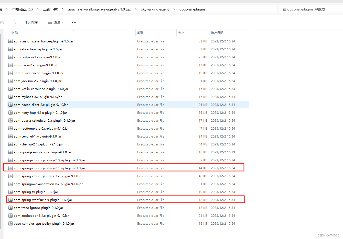
Task: Navigate to apache-skywalking-java-agent-9.1.0.tgz breadcrumb
Action: [99, 9]
